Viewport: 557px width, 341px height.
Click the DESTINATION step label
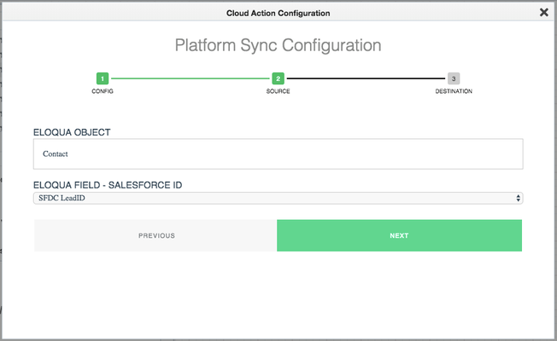pyautogui.click(x=454, y=91)
